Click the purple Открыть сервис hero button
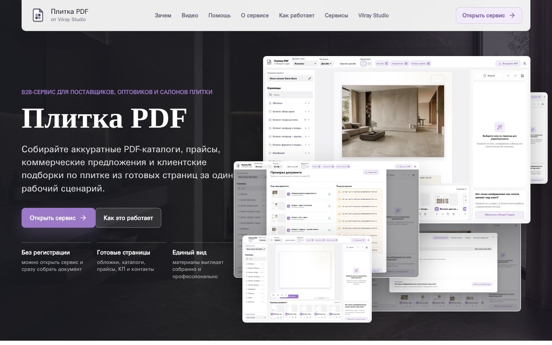The height and width of the screenshot is (345, 552). click(x=58, y=218)
